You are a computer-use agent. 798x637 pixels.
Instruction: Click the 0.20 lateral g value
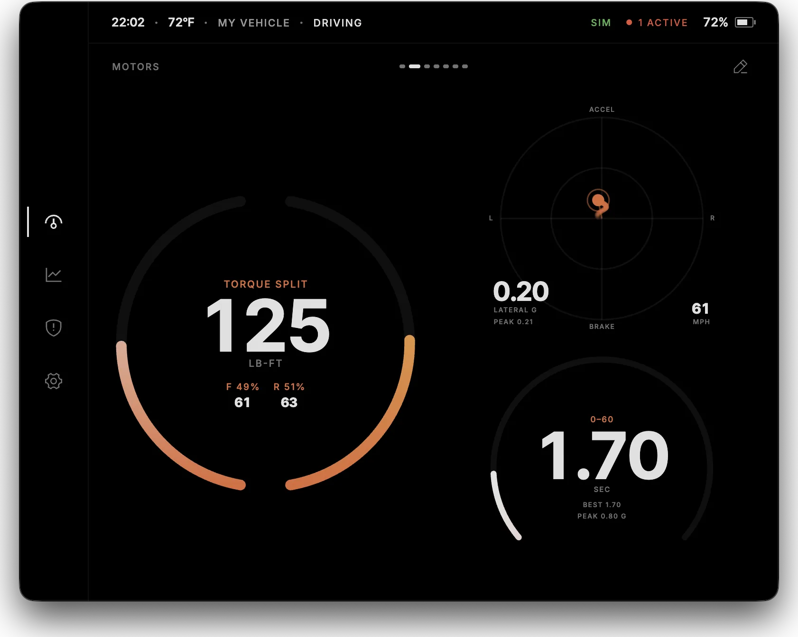521,291
